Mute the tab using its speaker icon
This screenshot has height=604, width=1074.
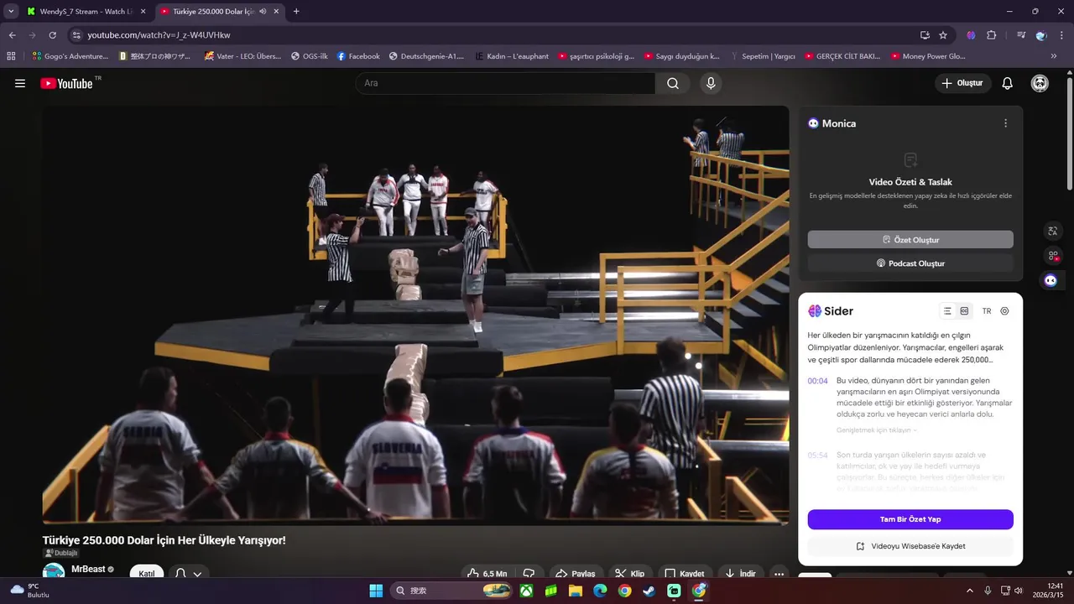263,12
